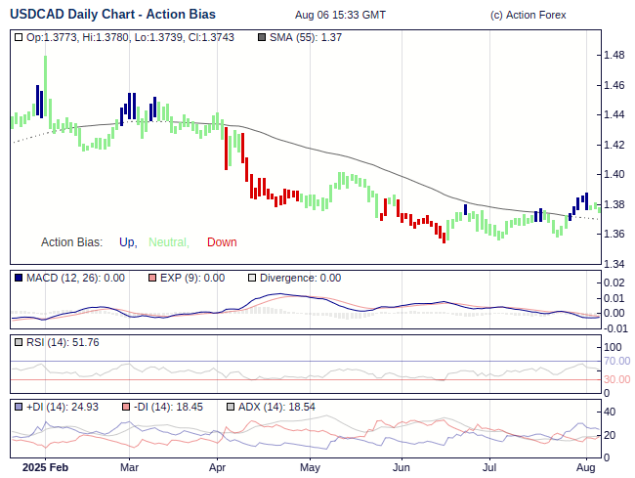This screenshot has width=635, height=478.
Task: Click the RSI 30.00 oversold level label
Action: (x=616, y=379)
